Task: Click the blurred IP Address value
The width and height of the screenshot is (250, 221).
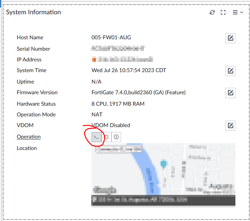Action: point(122,59)
